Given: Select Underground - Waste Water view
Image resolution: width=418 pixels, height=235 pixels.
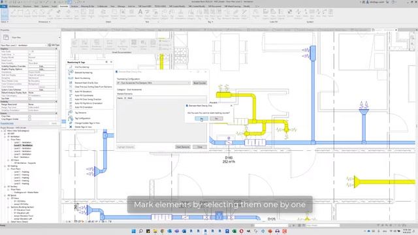Looking at the screenshot, I should coord(26,193).
